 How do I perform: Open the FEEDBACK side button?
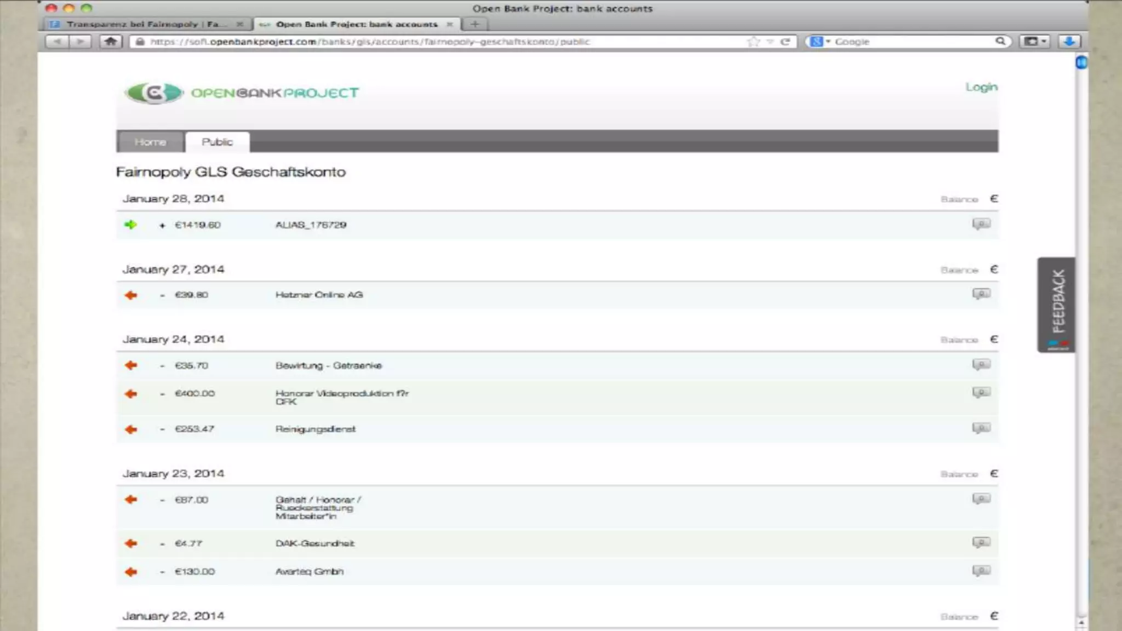point(1057,305)
